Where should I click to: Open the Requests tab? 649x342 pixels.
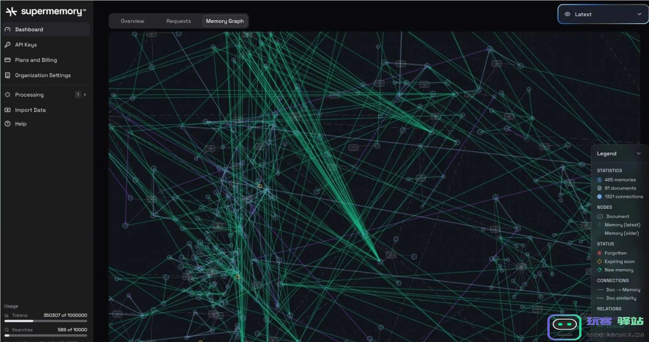click(x=178, y=21)
